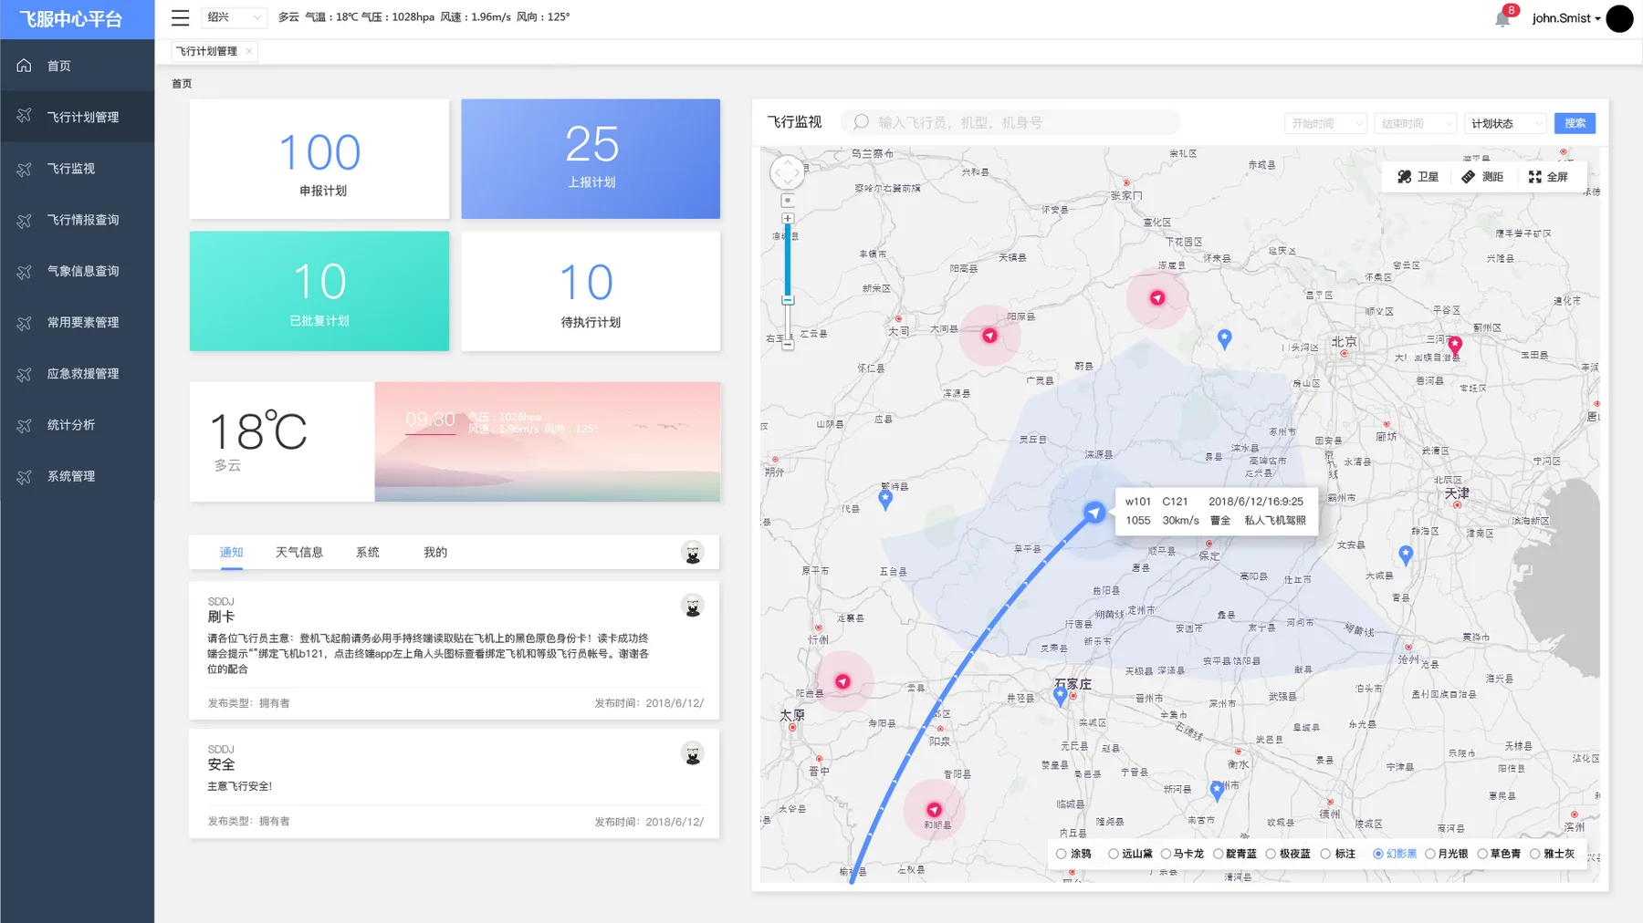Zoom in with map plus button
This screenshot has width=1643, height=923.
pyautogui.click(x=788, y=219)
